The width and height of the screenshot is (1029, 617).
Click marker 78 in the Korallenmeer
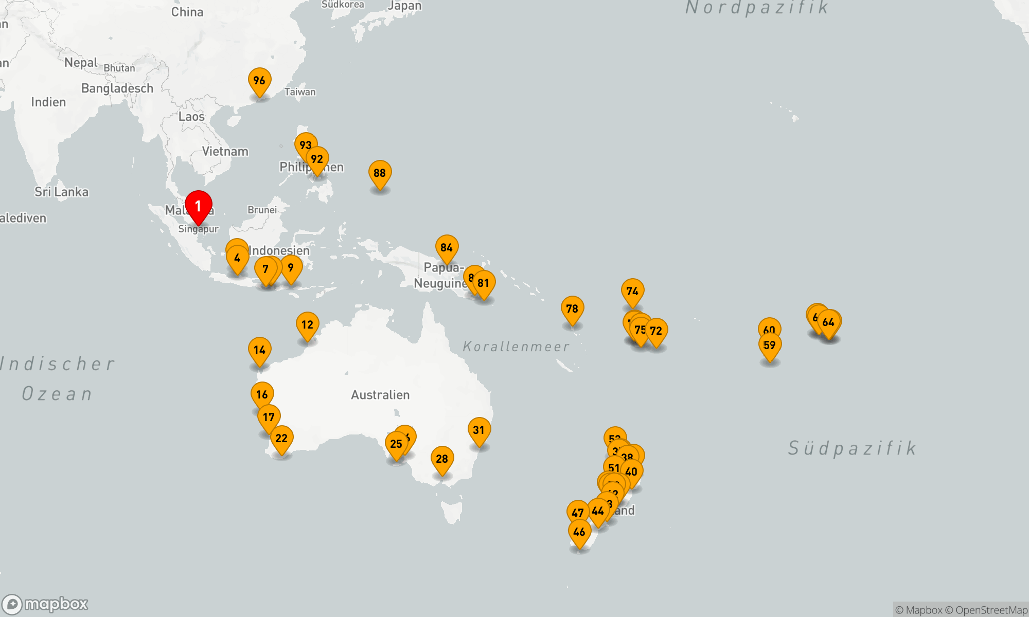pyautogui.click(x=572, y=309)
